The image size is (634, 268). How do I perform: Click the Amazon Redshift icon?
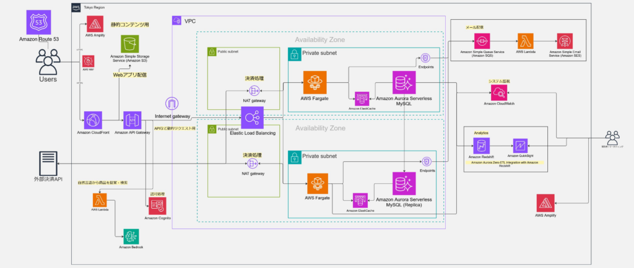pos(481,146)
